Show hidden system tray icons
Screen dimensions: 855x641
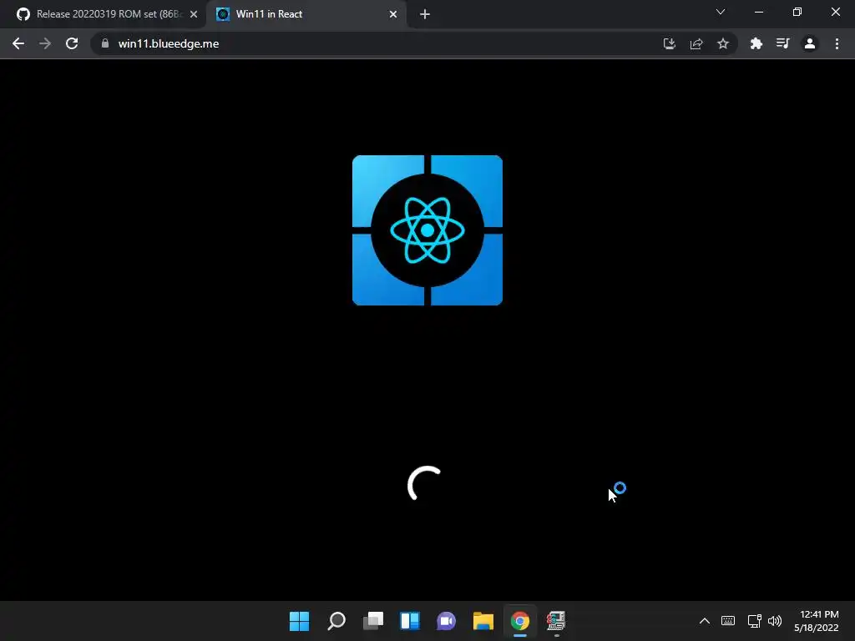(x=705, y=621)
